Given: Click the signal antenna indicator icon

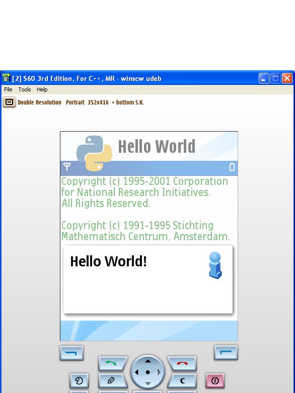Looking at the screenshot, I should pos(67,167).
